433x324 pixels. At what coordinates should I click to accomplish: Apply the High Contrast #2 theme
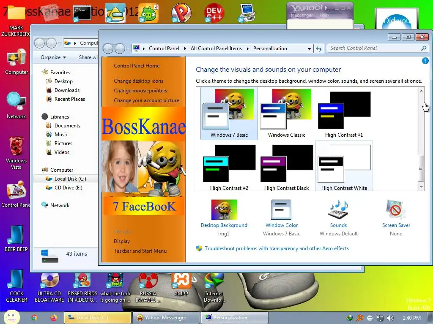click(229, 166)
